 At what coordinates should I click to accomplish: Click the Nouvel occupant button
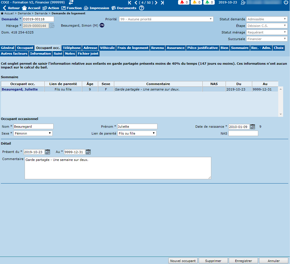pos(183,261)
